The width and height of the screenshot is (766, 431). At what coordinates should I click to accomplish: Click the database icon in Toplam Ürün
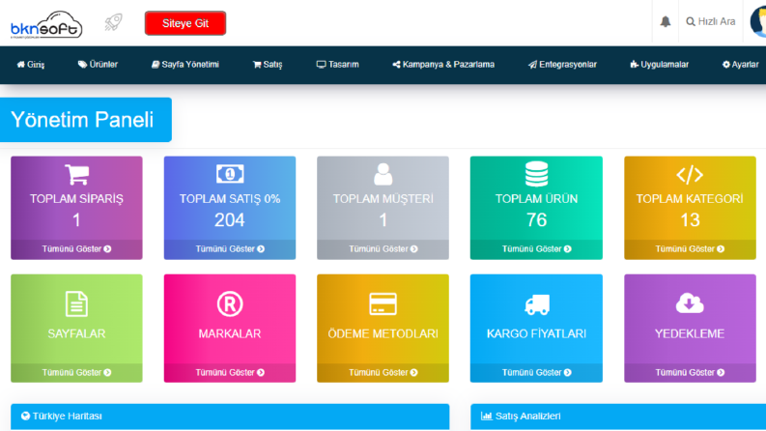tap(536, 174)
